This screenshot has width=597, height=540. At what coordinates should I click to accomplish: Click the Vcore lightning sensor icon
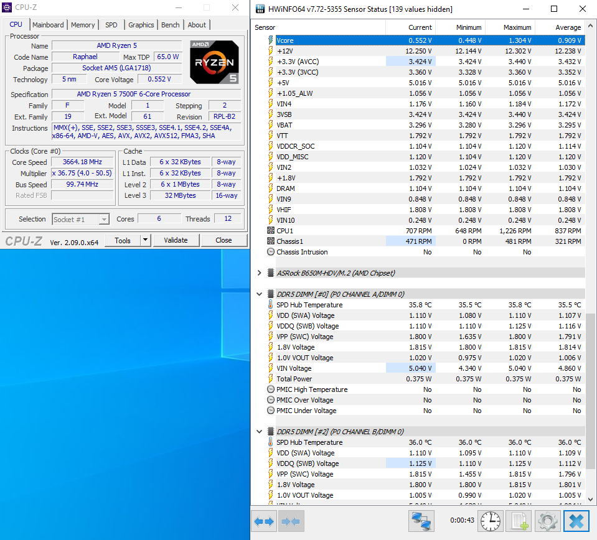point(270,40)
